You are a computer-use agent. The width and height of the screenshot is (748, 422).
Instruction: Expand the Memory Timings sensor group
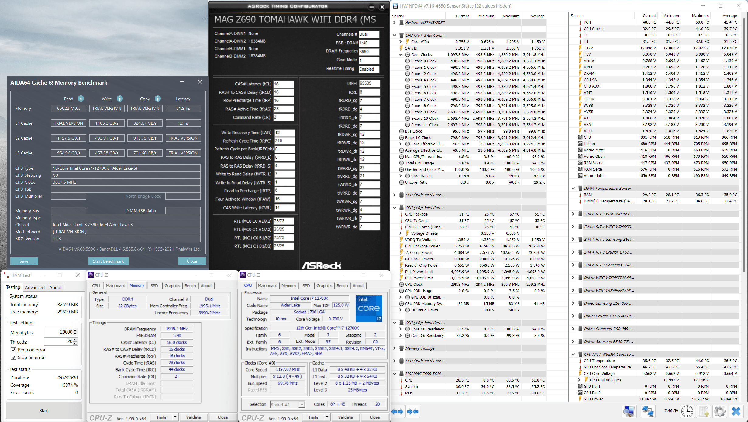(395, 348)
